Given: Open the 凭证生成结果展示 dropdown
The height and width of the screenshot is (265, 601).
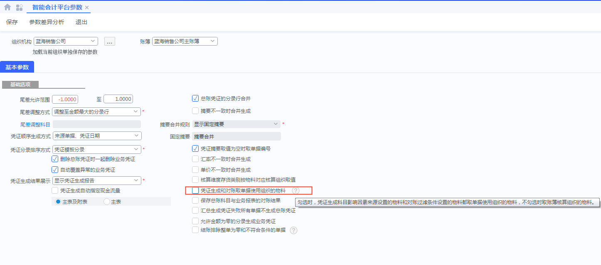Looking at the screenshot, I should [x=97, y=180].
